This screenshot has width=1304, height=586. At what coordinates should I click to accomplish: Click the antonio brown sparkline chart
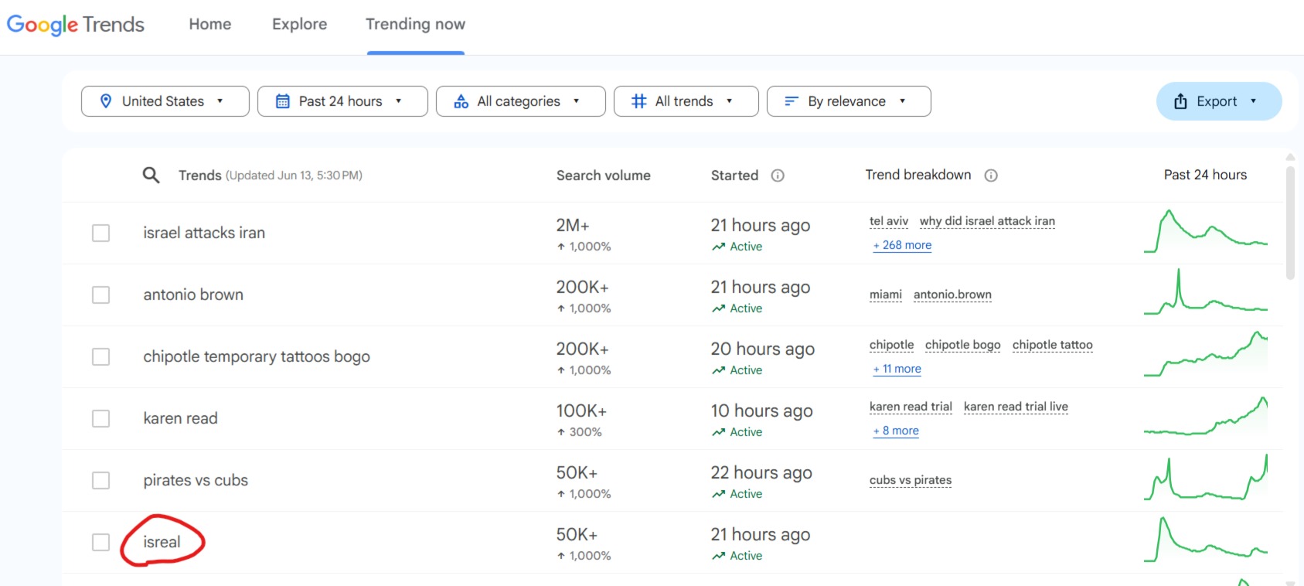coord(1206,292)
